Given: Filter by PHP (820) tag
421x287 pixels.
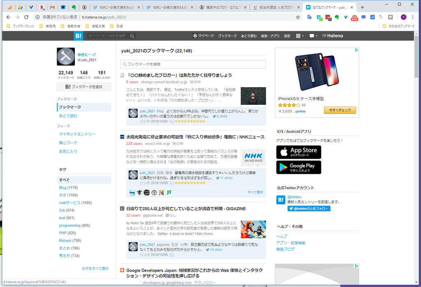Looking at the screenshot, I should click(x=67, y=233).
